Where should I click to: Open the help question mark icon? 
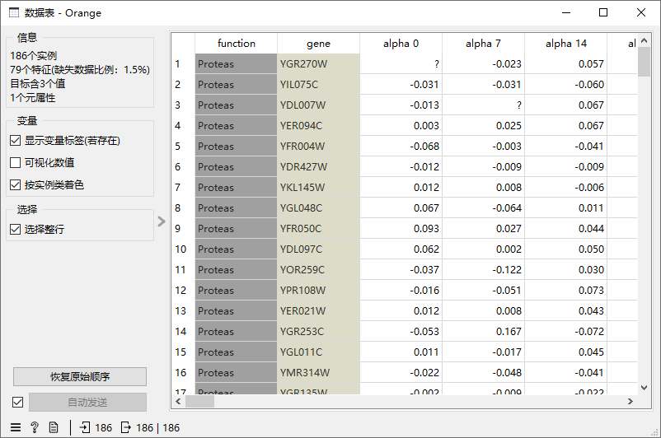[x=35, y=428]
